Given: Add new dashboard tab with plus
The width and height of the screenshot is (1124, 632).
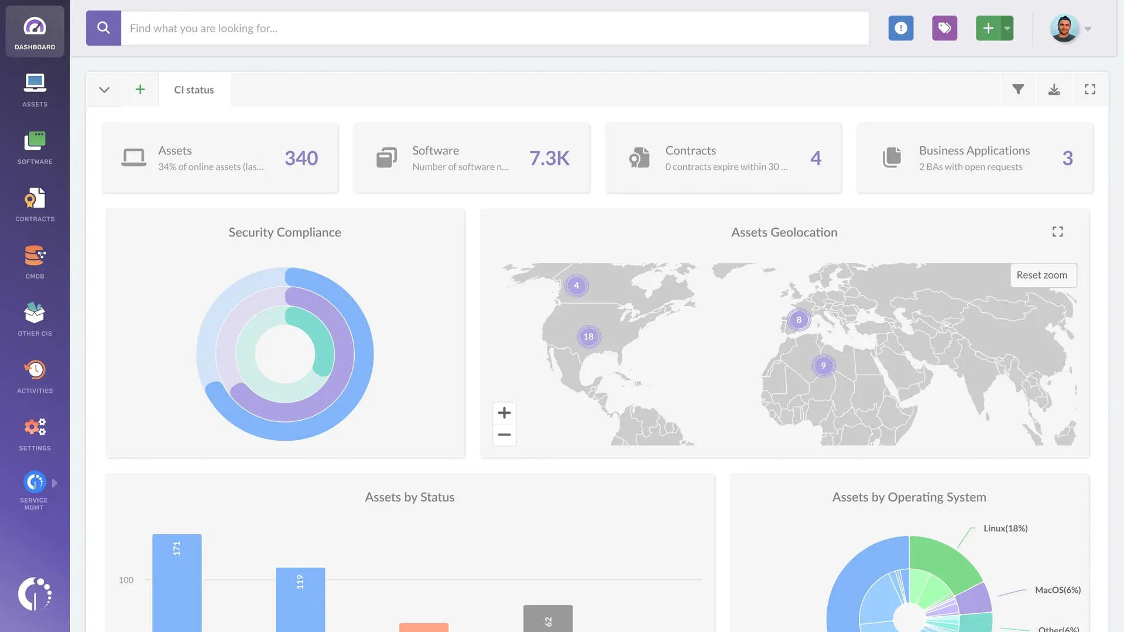Looking at the screenshot, I should click(140, 90).
